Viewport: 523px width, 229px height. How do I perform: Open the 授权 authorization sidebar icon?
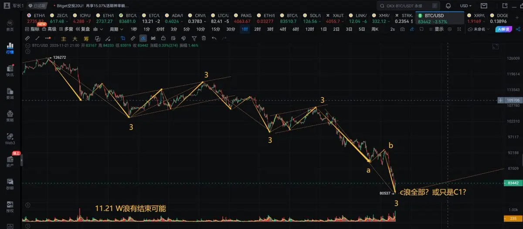(9, 207)
